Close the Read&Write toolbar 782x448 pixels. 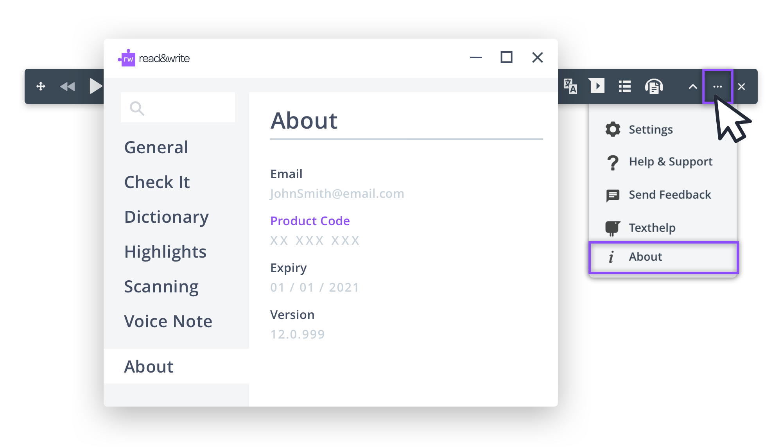pyautogui.click(x=741, y=87)
